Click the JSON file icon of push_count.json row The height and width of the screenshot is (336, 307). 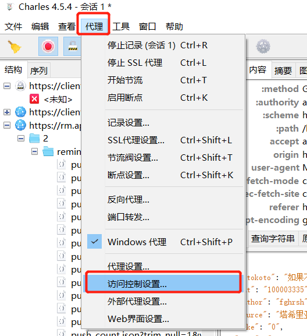coord(62,333)
